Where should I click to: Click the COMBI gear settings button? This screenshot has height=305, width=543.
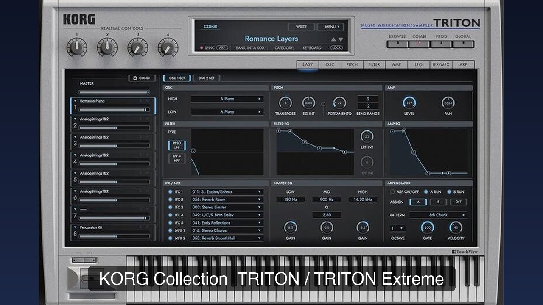[x=142, y=78]
